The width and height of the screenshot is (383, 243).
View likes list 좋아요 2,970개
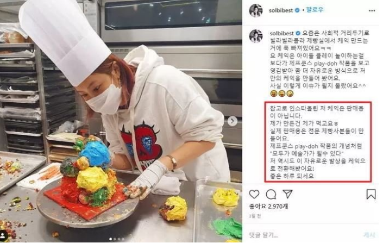coord(268,207)
